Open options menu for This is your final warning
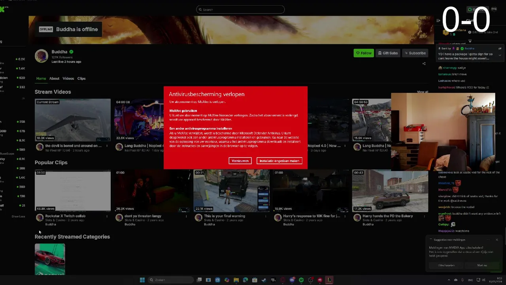506x285 pixels. coord(266,217)
